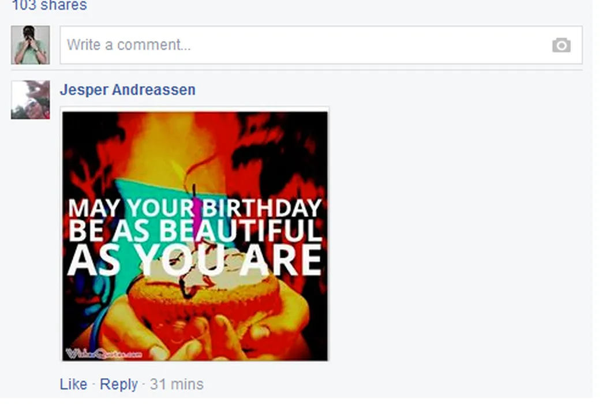Visit Jesper Andreassen's profile via name link

[x=128, y=89]
